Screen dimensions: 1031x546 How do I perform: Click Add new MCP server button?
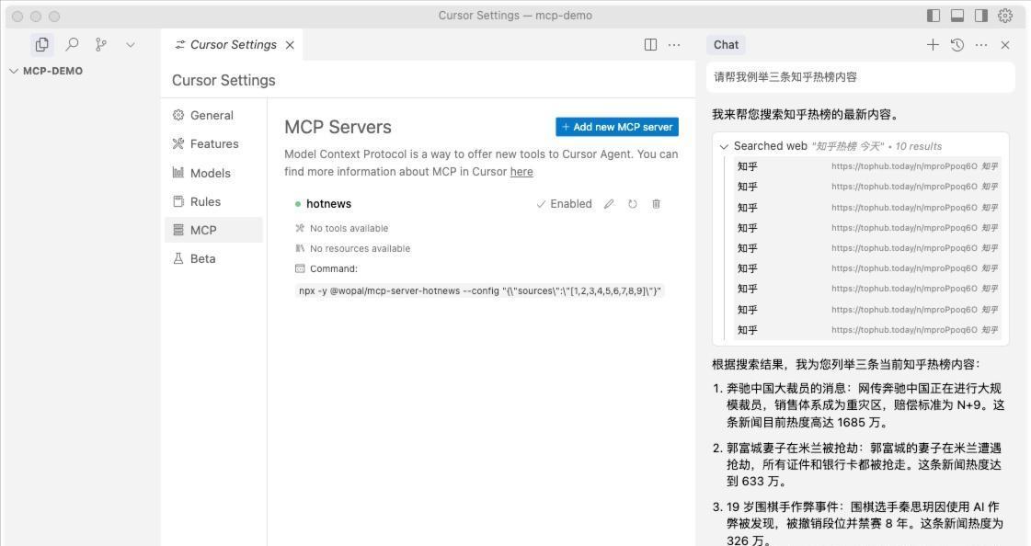point(617,127)
